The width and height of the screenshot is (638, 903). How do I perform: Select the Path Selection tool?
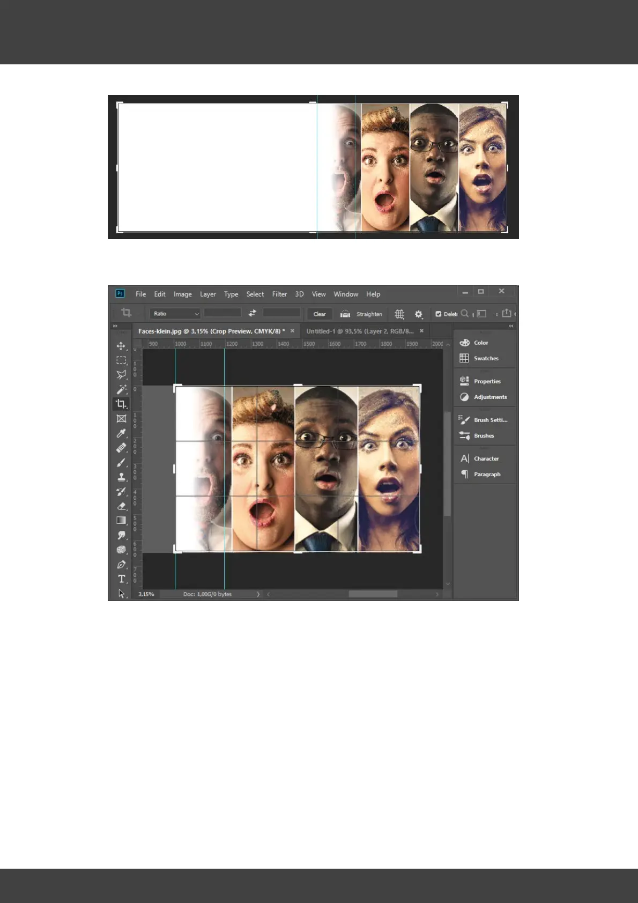click(x=121, y=594)
